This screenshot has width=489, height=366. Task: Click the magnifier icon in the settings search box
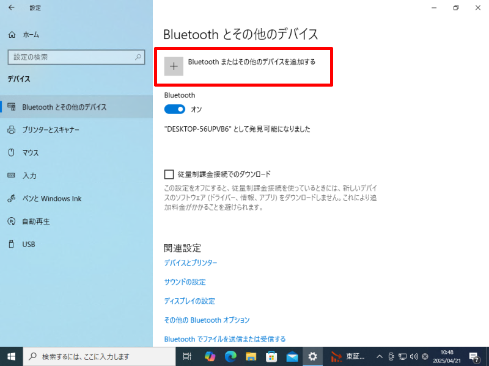pos(138,57)
